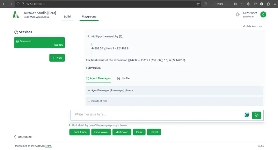Click the 44298.56 times 5 equation line

(x=110, y=48)
